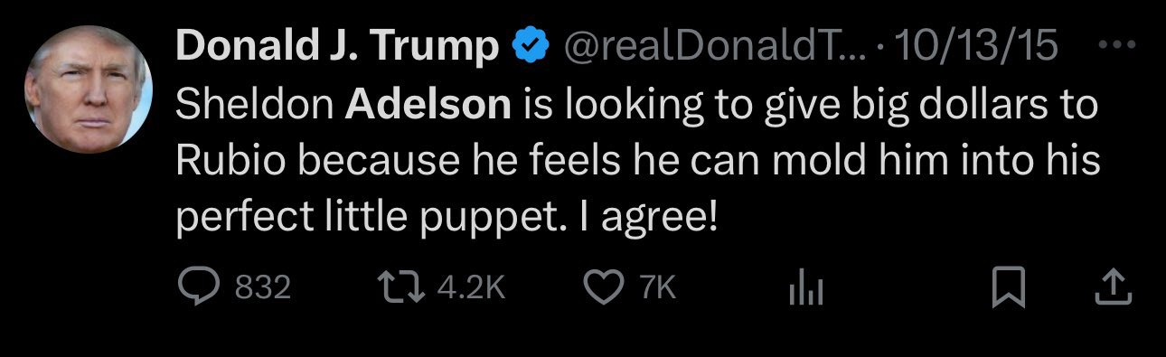Viewport: 1166px width, 357px height.
Task: View the 832 replies count
Action: click(262, 288)
